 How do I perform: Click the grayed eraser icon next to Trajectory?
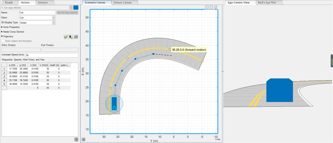(76, 37)
